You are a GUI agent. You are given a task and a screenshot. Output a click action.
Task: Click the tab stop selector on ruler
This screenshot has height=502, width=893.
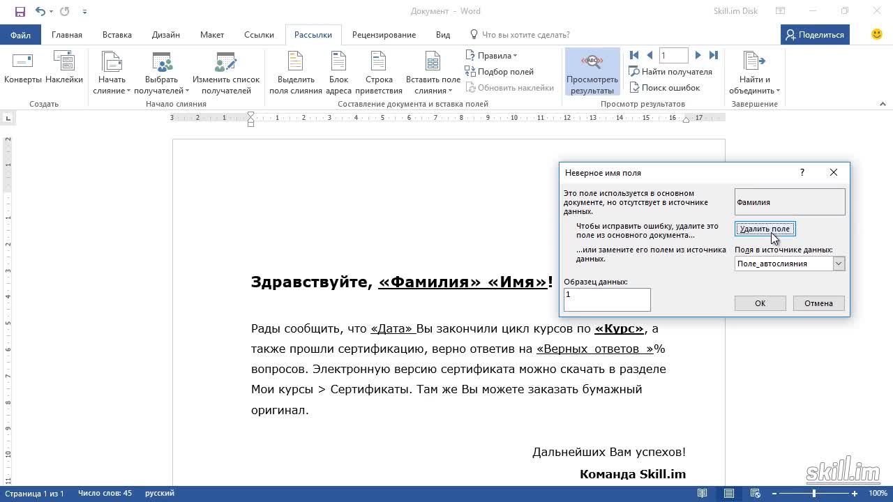pyautogui.click(x=7, y=119)
